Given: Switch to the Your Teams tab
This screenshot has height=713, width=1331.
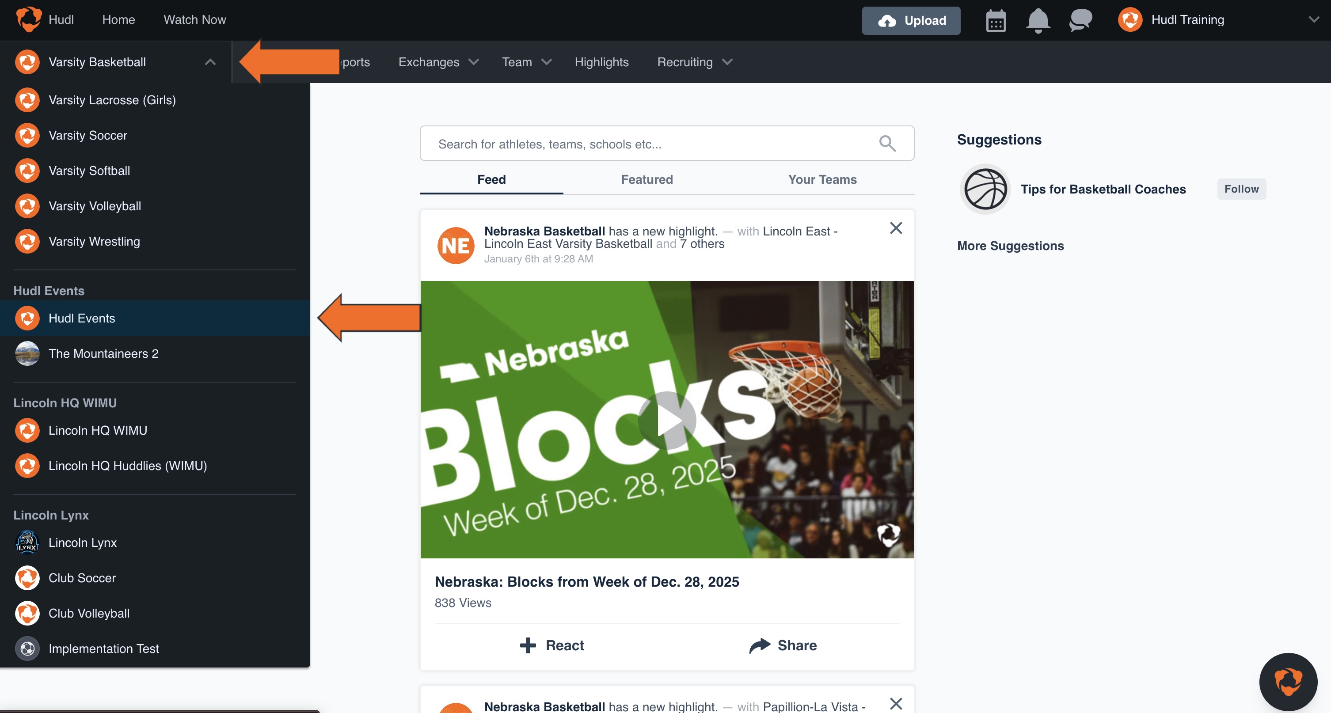Looking at the screenshot, I should (x=822, y=179).
